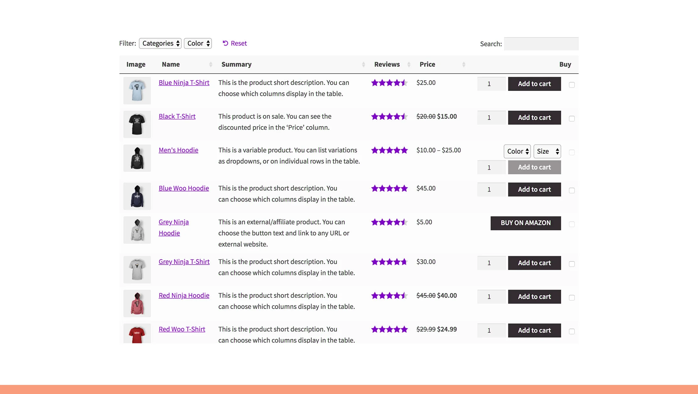Click the quantity field for Grey Ninja T-Shirt
The width and height of the screenshot is (698, 394).
pos(491,263)
